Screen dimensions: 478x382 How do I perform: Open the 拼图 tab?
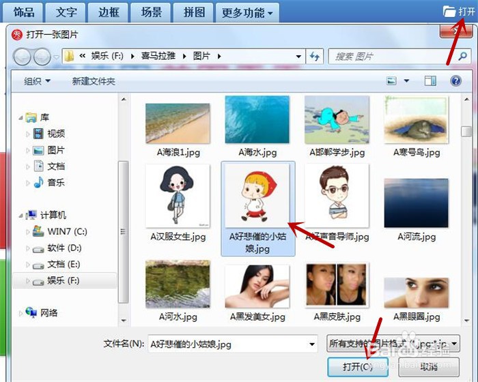click(x=194, y=13)
